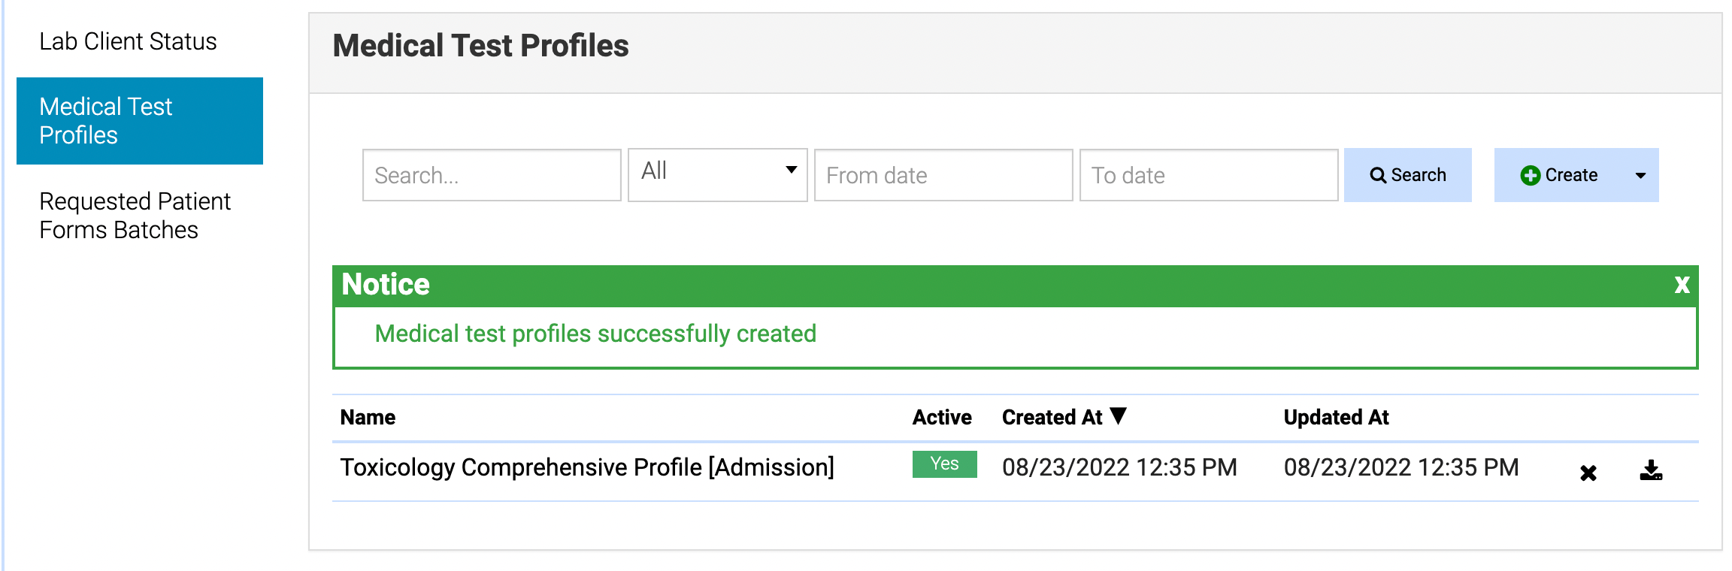Viewport: 1732px width, 571px height.
Task: Focus the Search text field
Action: coord(492,175)
